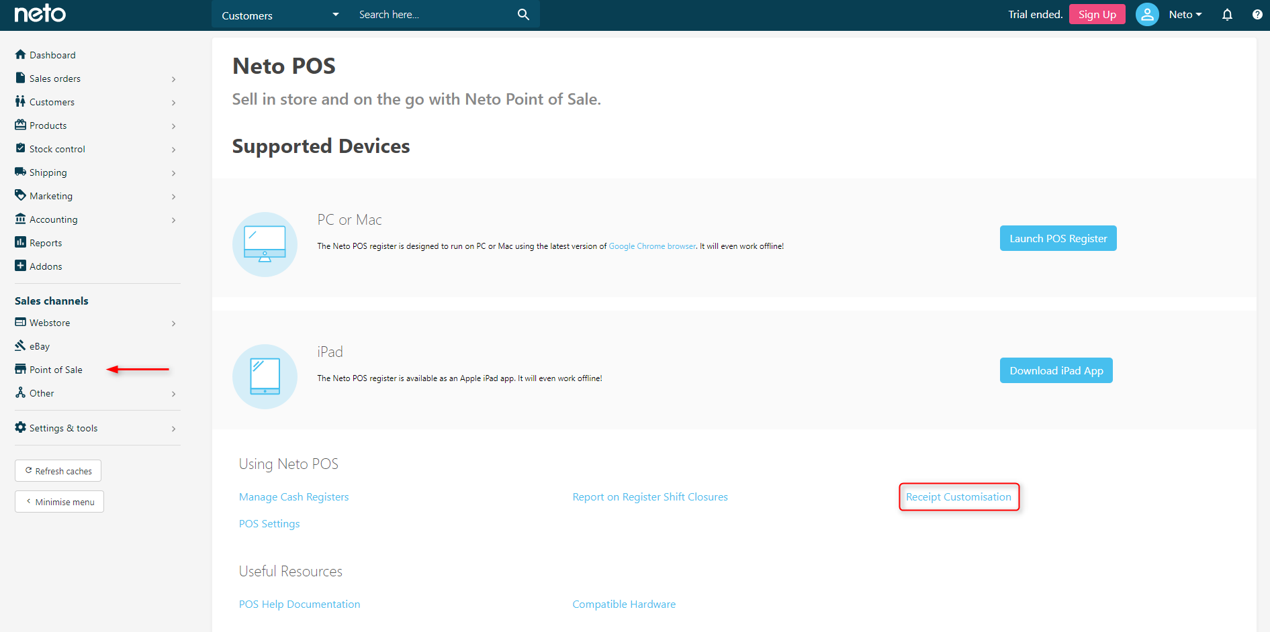Click the Settings & tools gear icon
Viewport: 1270px width, 632px height.
20,427
